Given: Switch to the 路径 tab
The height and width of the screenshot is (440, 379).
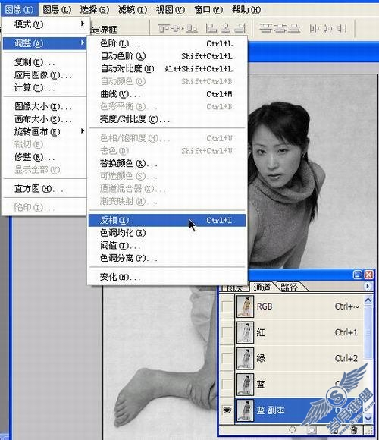Looking at the screenshot, I should point(290,287).
